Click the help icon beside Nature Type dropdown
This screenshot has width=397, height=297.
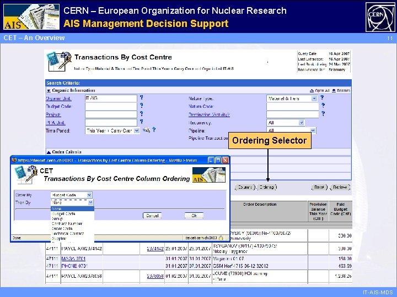click(x=322, y=97)
